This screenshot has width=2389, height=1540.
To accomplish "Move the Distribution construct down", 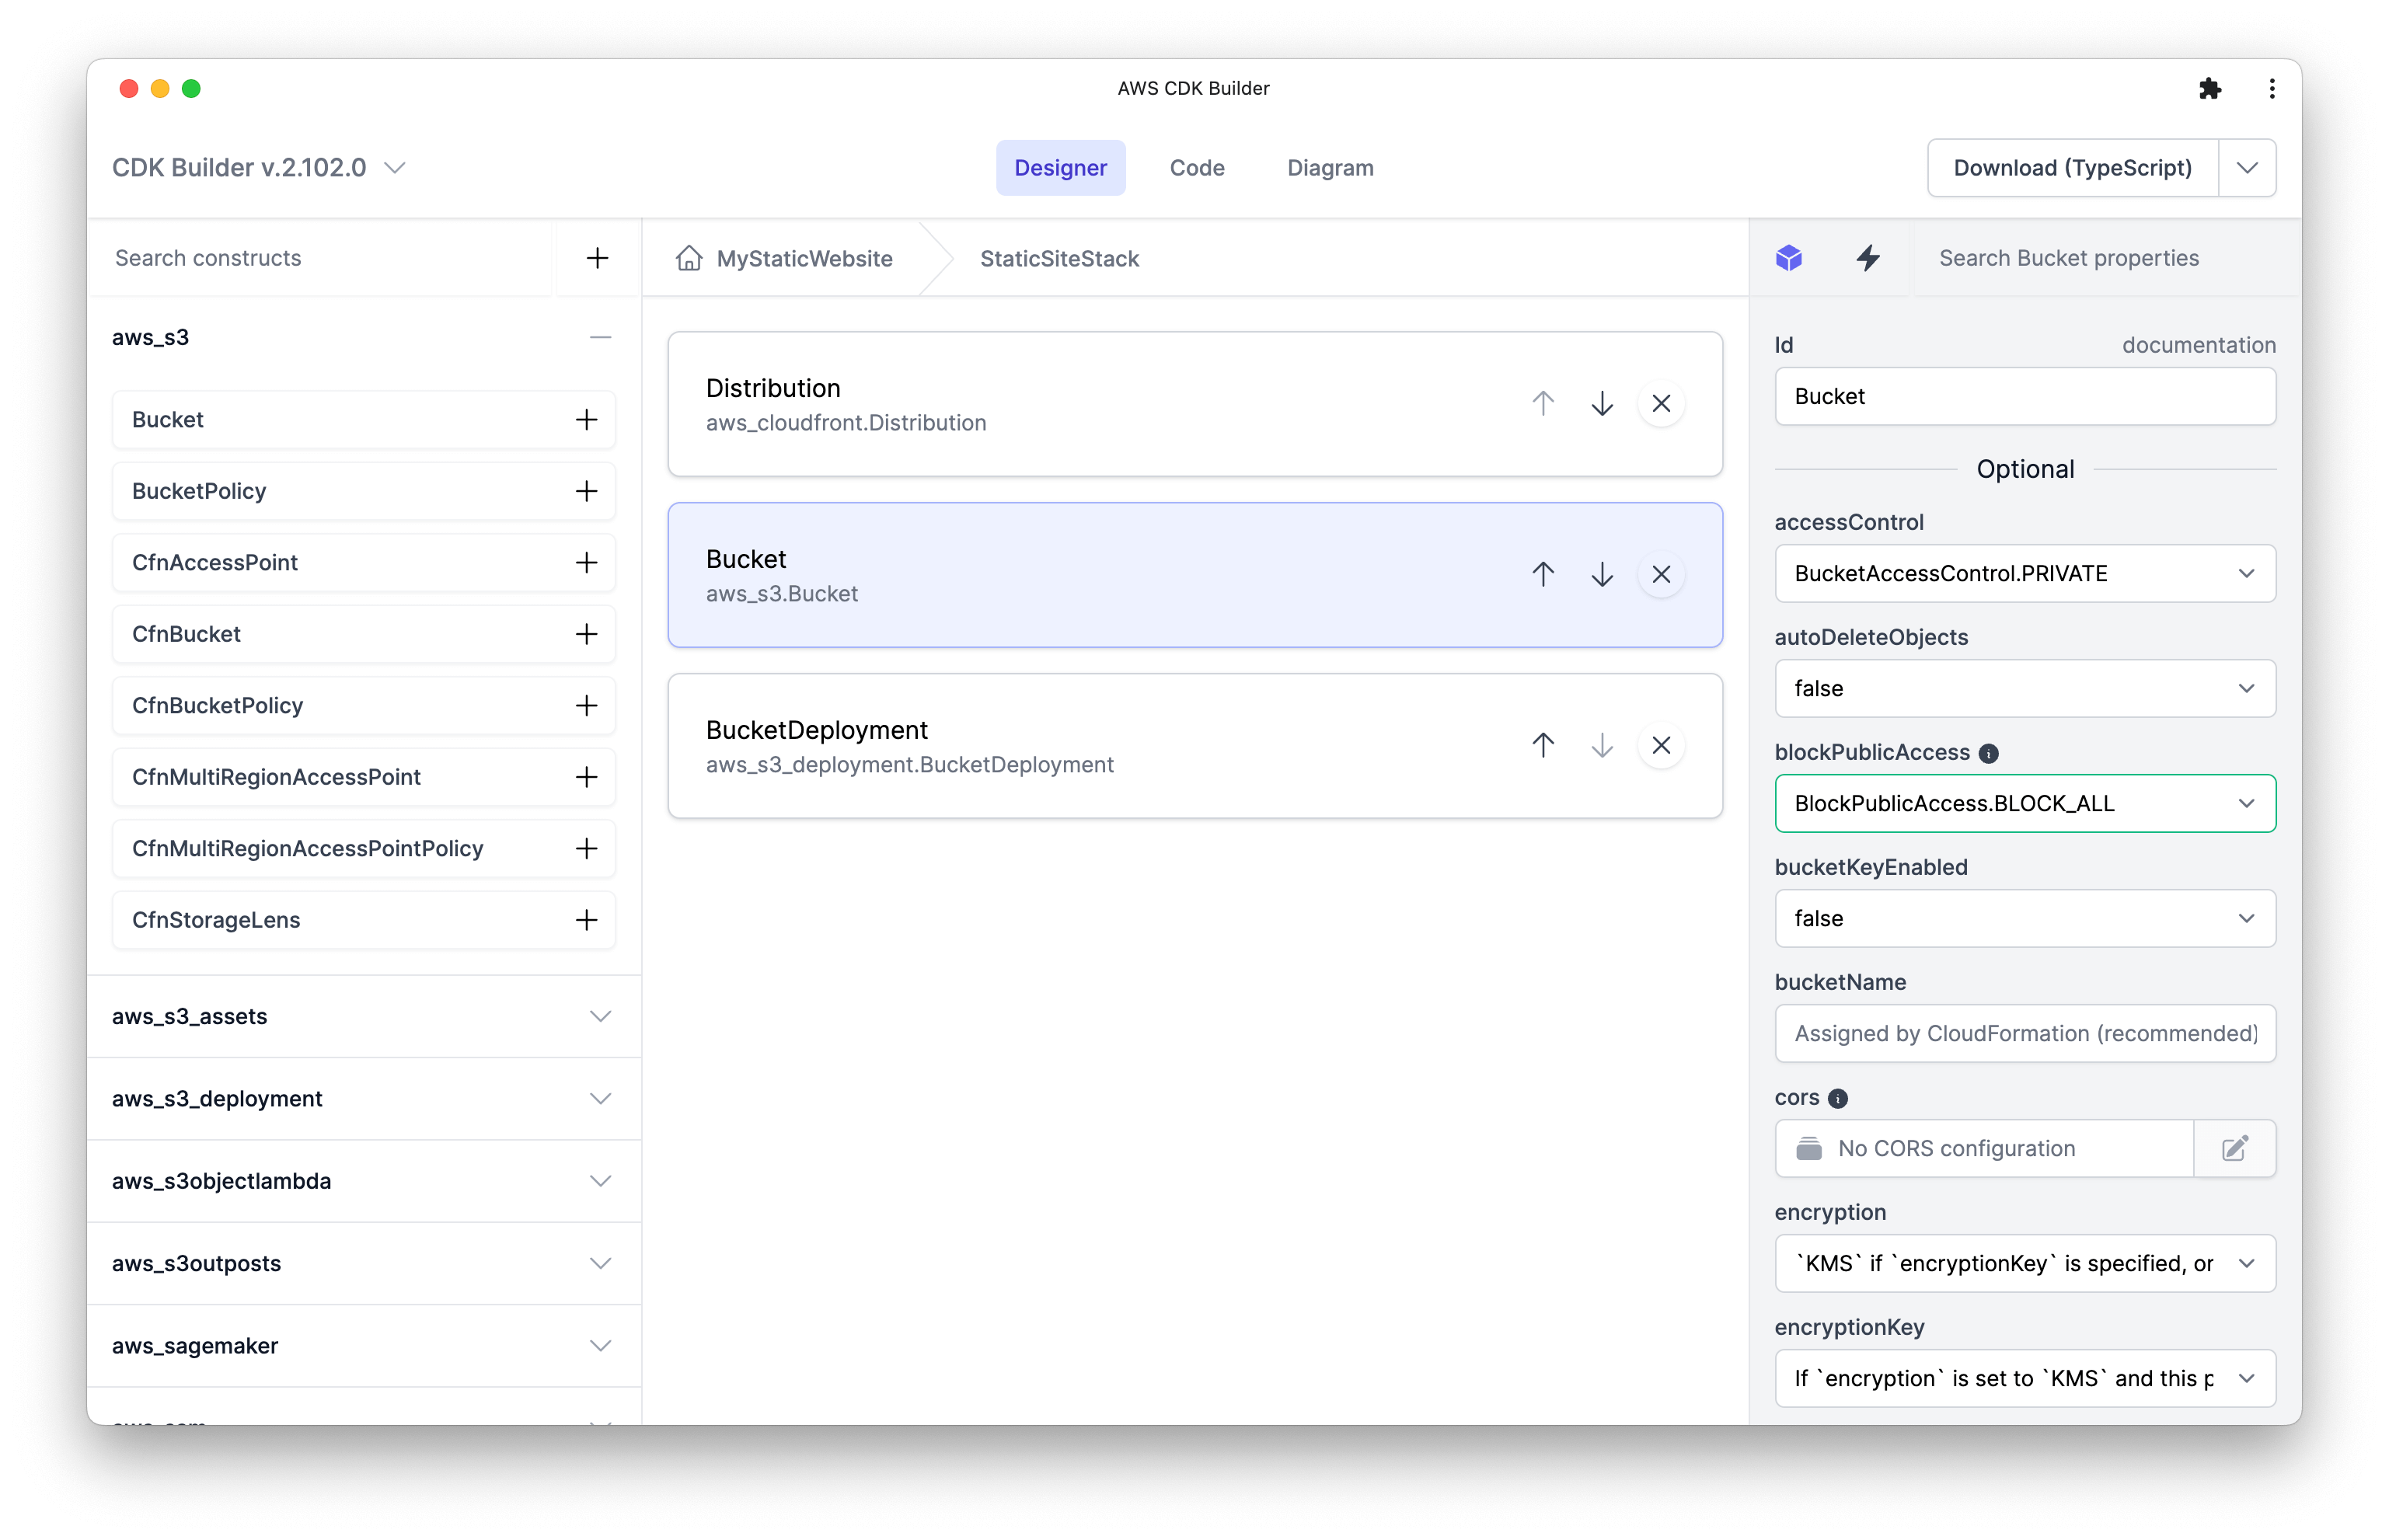I will pos(1601,404).
